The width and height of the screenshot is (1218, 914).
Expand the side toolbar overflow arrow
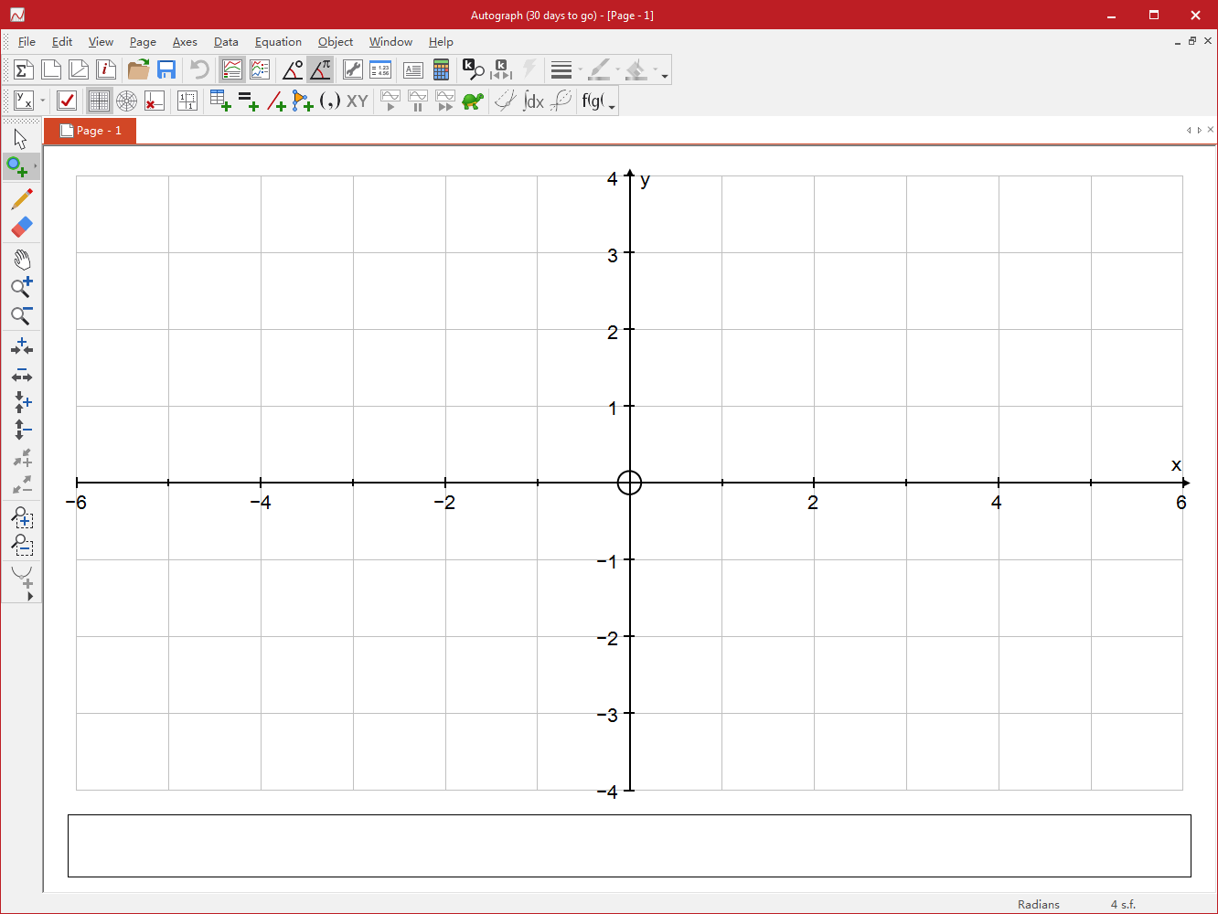point(30,596)
